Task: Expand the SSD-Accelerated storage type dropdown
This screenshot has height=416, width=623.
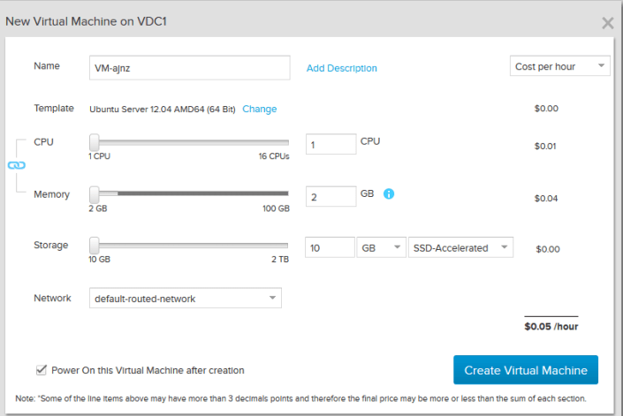Action: pos(461,248)
